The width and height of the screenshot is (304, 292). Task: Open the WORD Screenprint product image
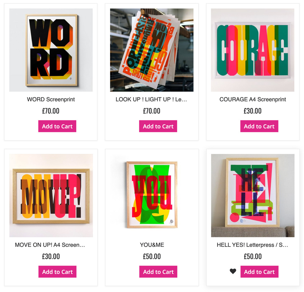tap(51, 50)
